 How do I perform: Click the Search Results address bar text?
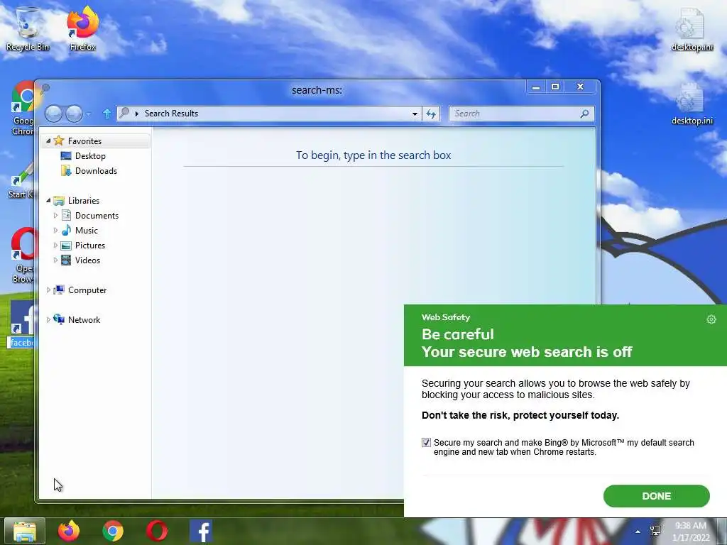coord(171,114)
